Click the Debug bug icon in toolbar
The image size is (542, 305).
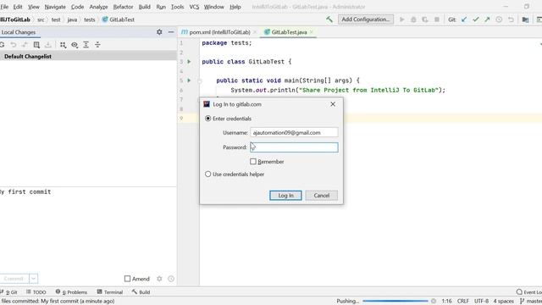coord(413,19)
